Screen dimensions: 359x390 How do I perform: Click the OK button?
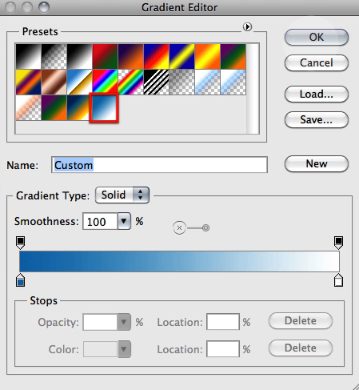tap(317, 37)
